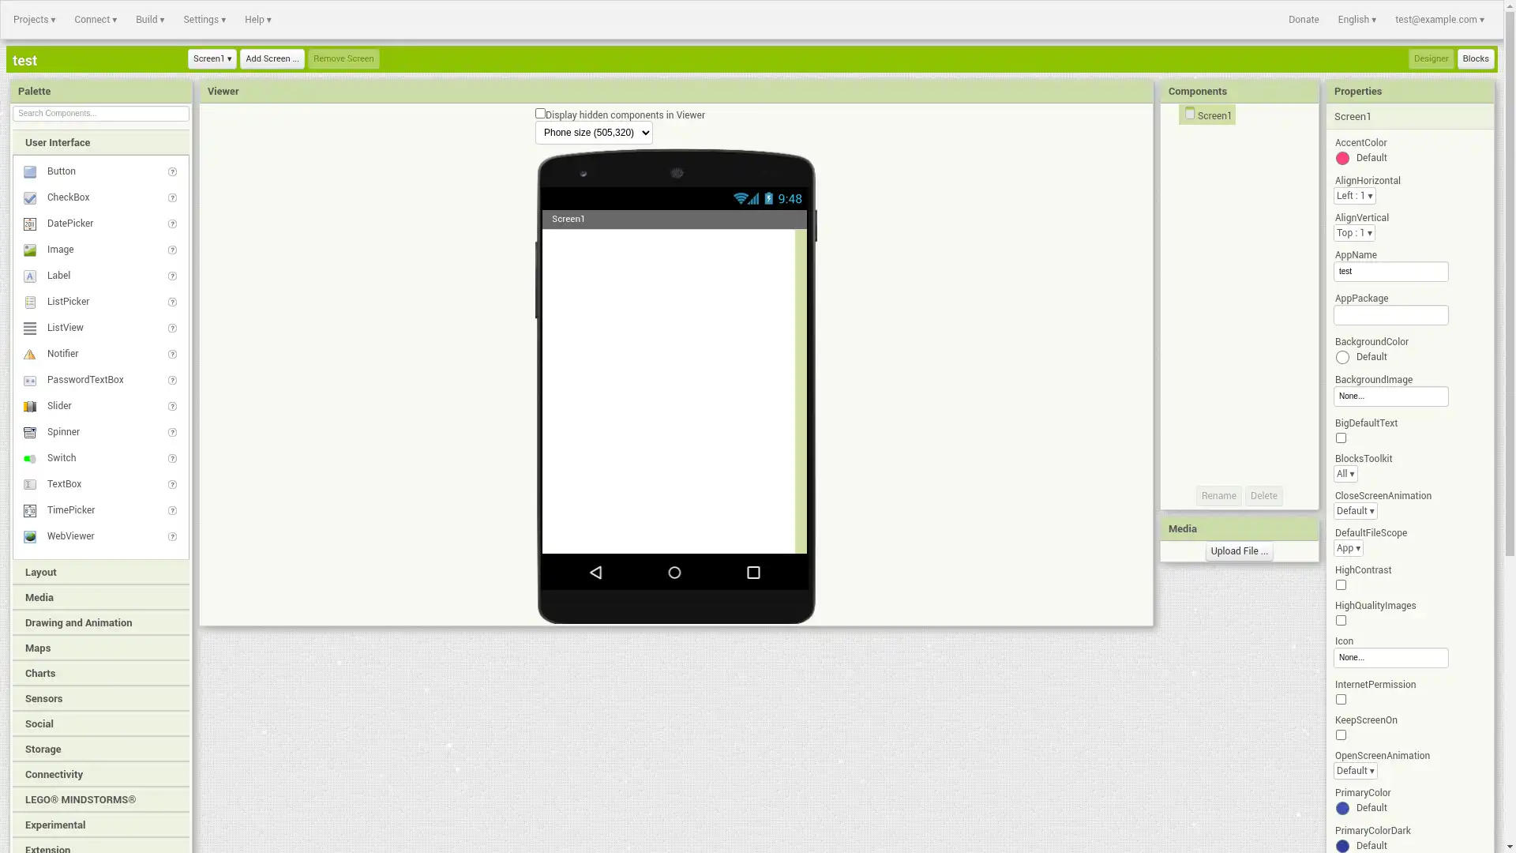Click the AppName input field

1392,272
